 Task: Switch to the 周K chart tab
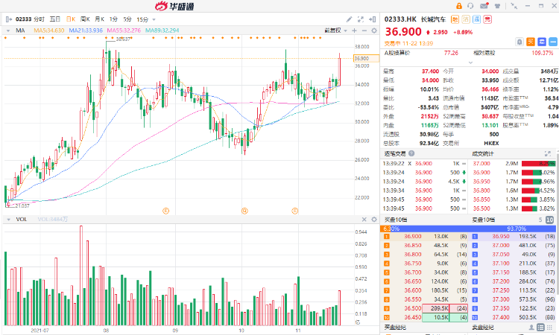coord(84,18)
